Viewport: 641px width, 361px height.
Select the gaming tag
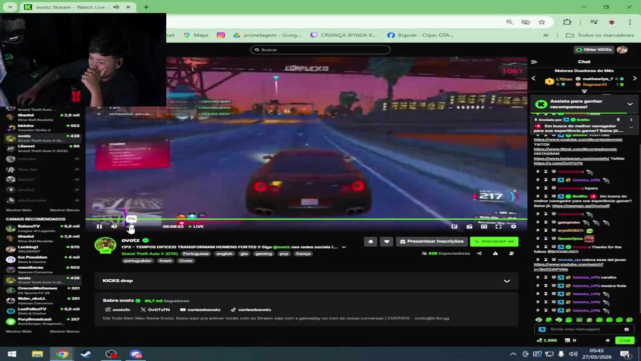(263, 254)
